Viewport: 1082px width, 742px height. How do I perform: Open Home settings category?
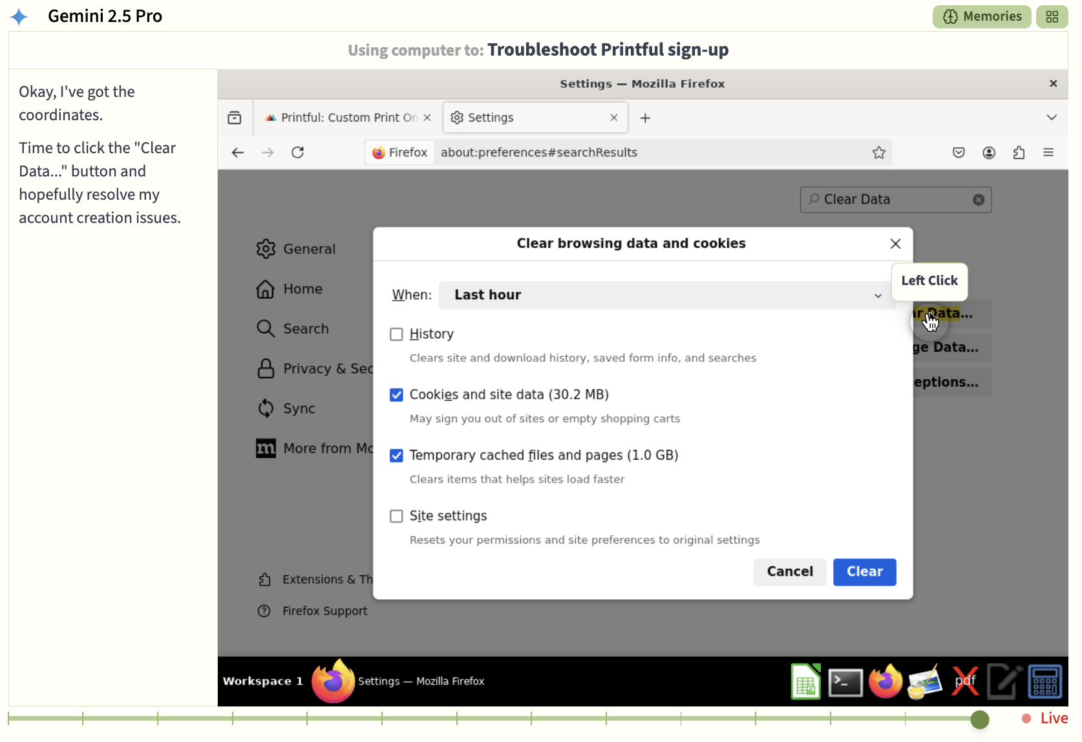coord(290,289)
